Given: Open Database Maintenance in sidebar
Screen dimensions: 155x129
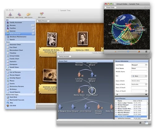Looking at the screenshot, I should (20, 37).
